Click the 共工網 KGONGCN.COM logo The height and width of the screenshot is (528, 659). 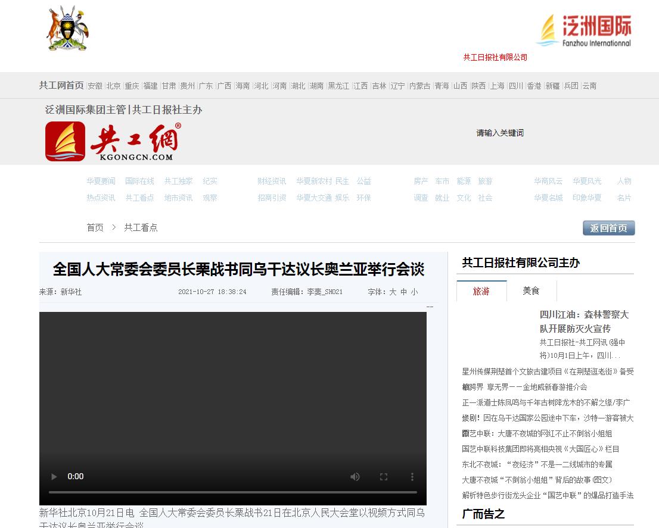pos(113,142)
